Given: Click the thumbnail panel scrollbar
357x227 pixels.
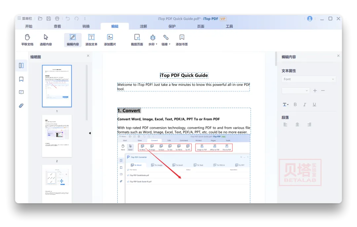Looking at the screenshot, I should click(x=87, y=93).
